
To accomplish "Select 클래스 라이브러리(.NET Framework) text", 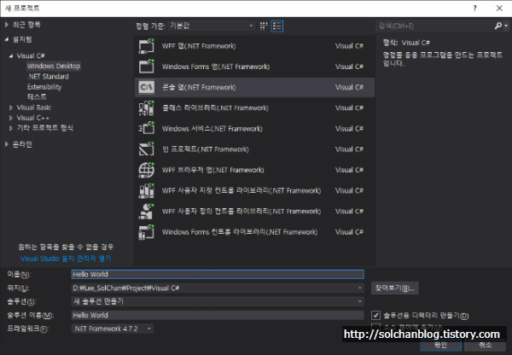I will click(x=215, y=108).
